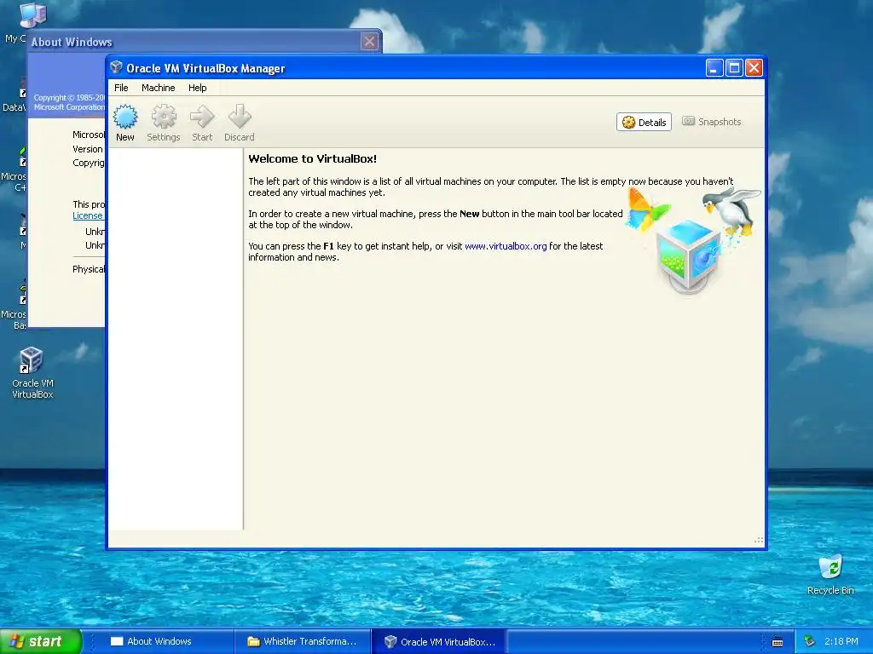Screen dimensions: 873x654
Task: Click the 2:18 PM taskbar clock
Action: [841, 641]
